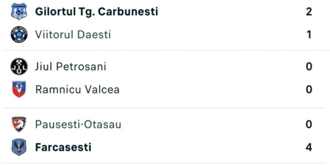Open the Viitorul Daesti team name
Screen dimensions: 330x165
pos(73,34)
